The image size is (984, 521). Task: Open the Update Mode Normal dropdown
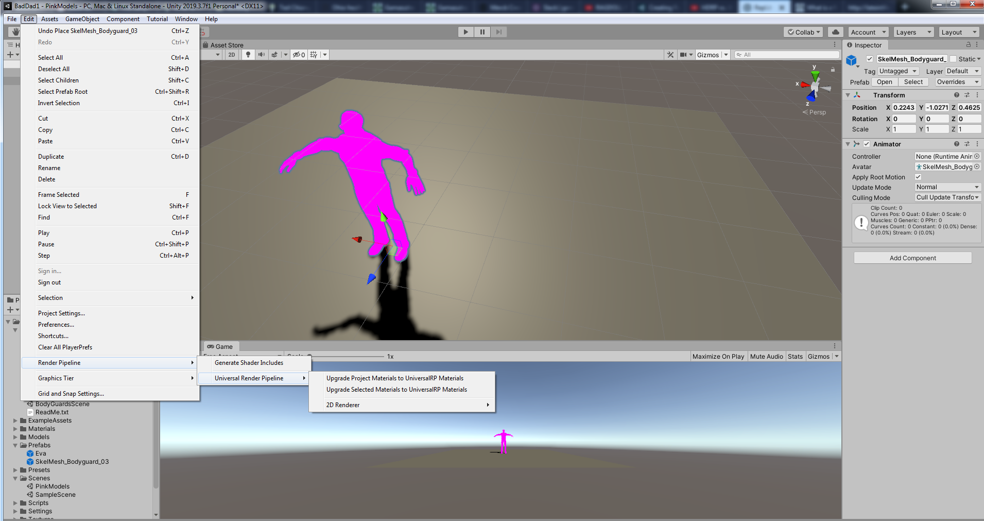948,187
